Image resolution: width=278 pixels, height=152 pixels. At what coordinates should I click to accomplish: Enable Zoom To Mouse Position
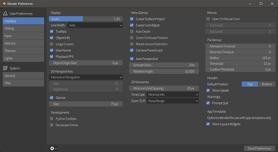point(132,38)
